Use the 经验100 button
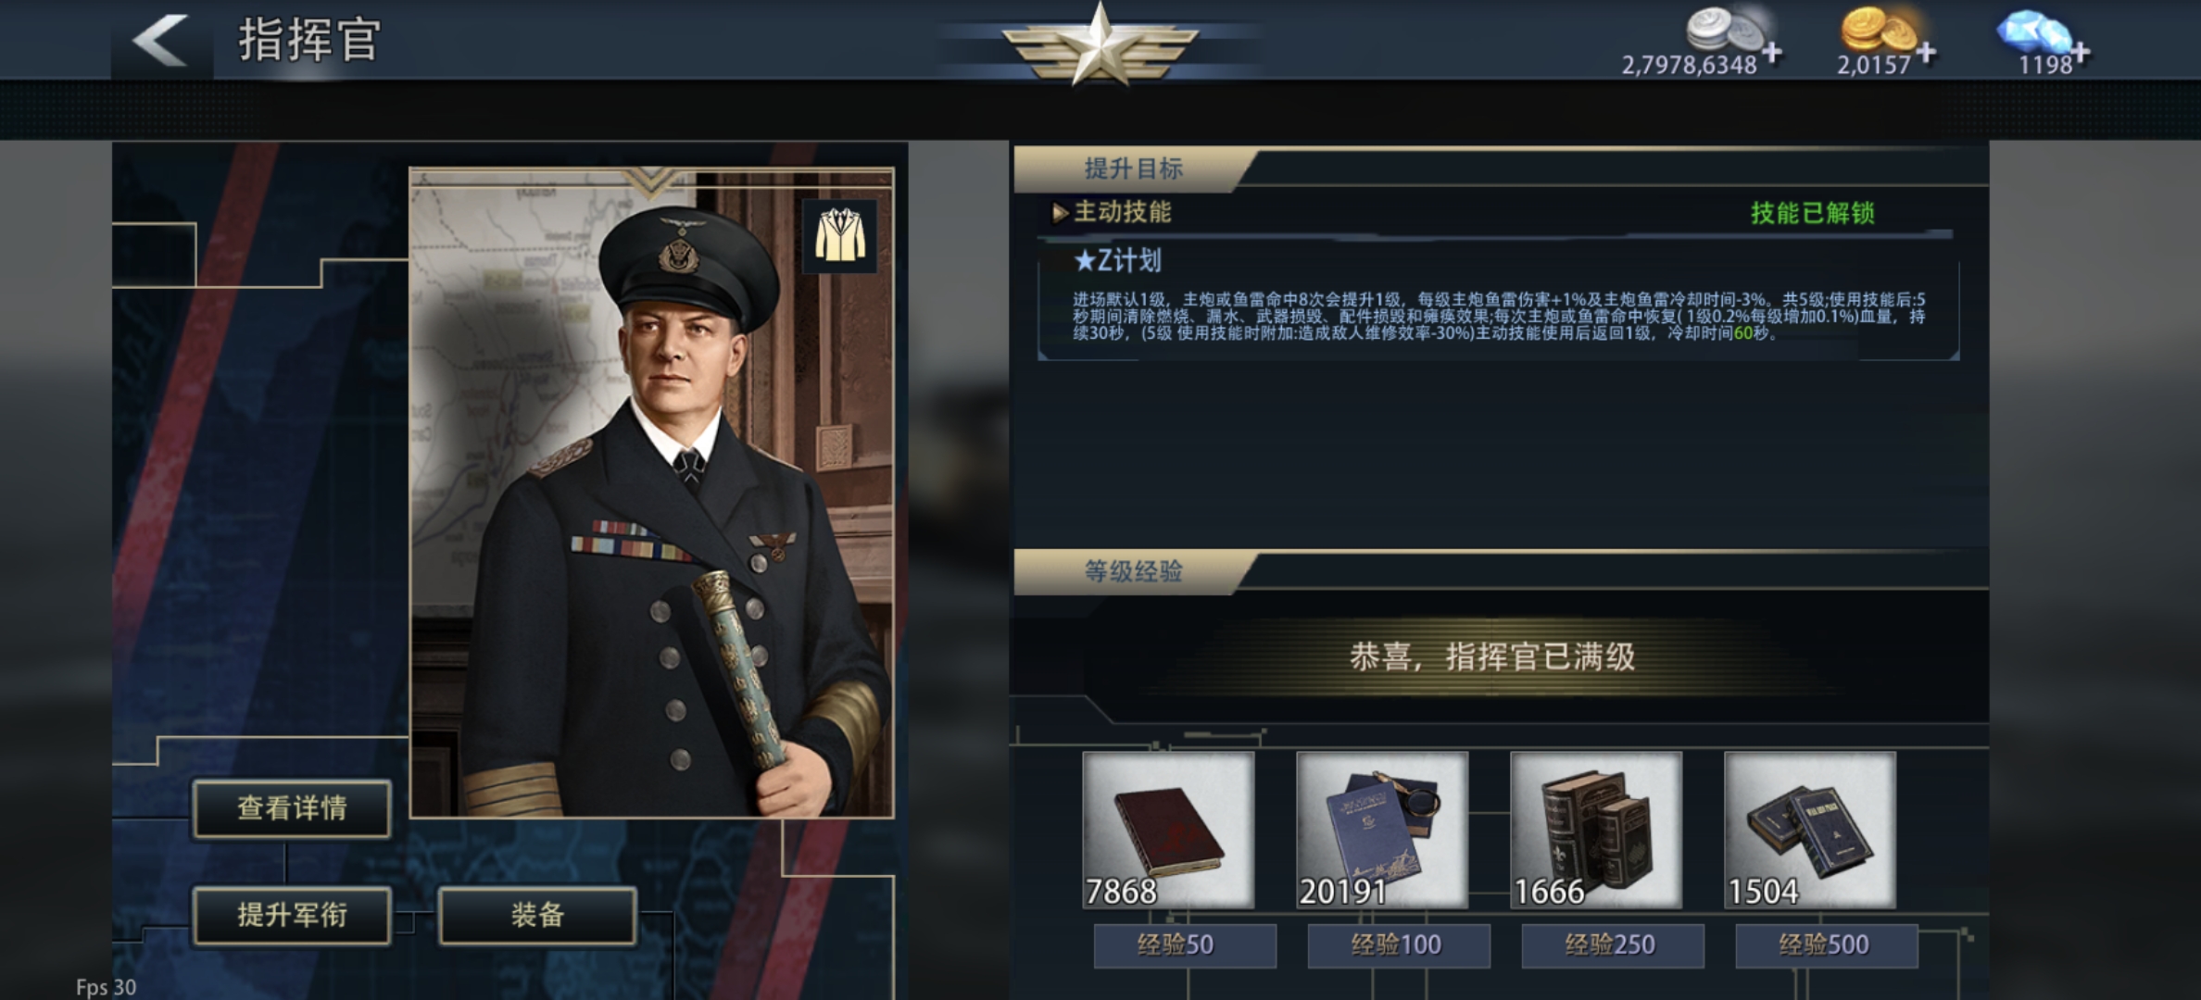Viewport: 2201px width, 1000px height. coord(1399,945)
